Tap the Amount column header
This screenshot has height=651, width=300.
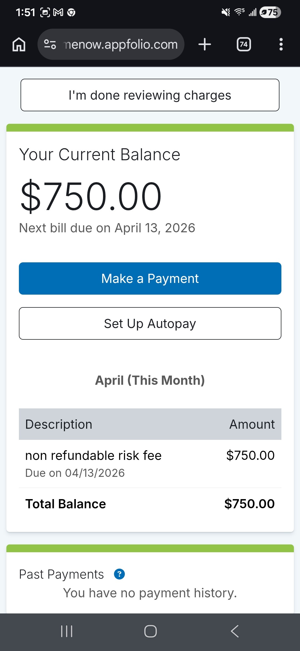point(252,424)
